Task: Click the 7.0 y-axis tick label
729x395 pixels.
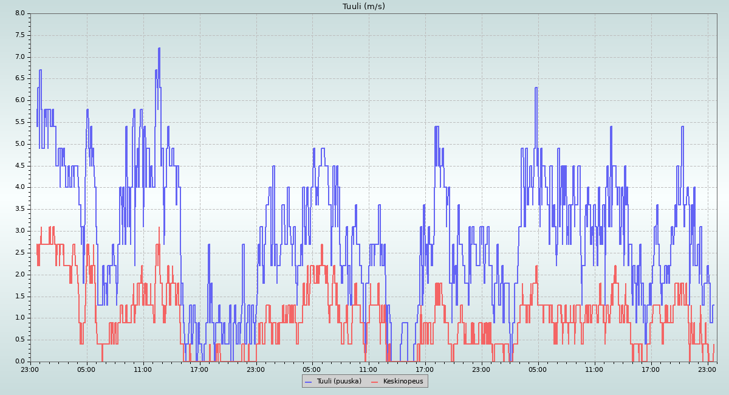Action: [19, 57]
